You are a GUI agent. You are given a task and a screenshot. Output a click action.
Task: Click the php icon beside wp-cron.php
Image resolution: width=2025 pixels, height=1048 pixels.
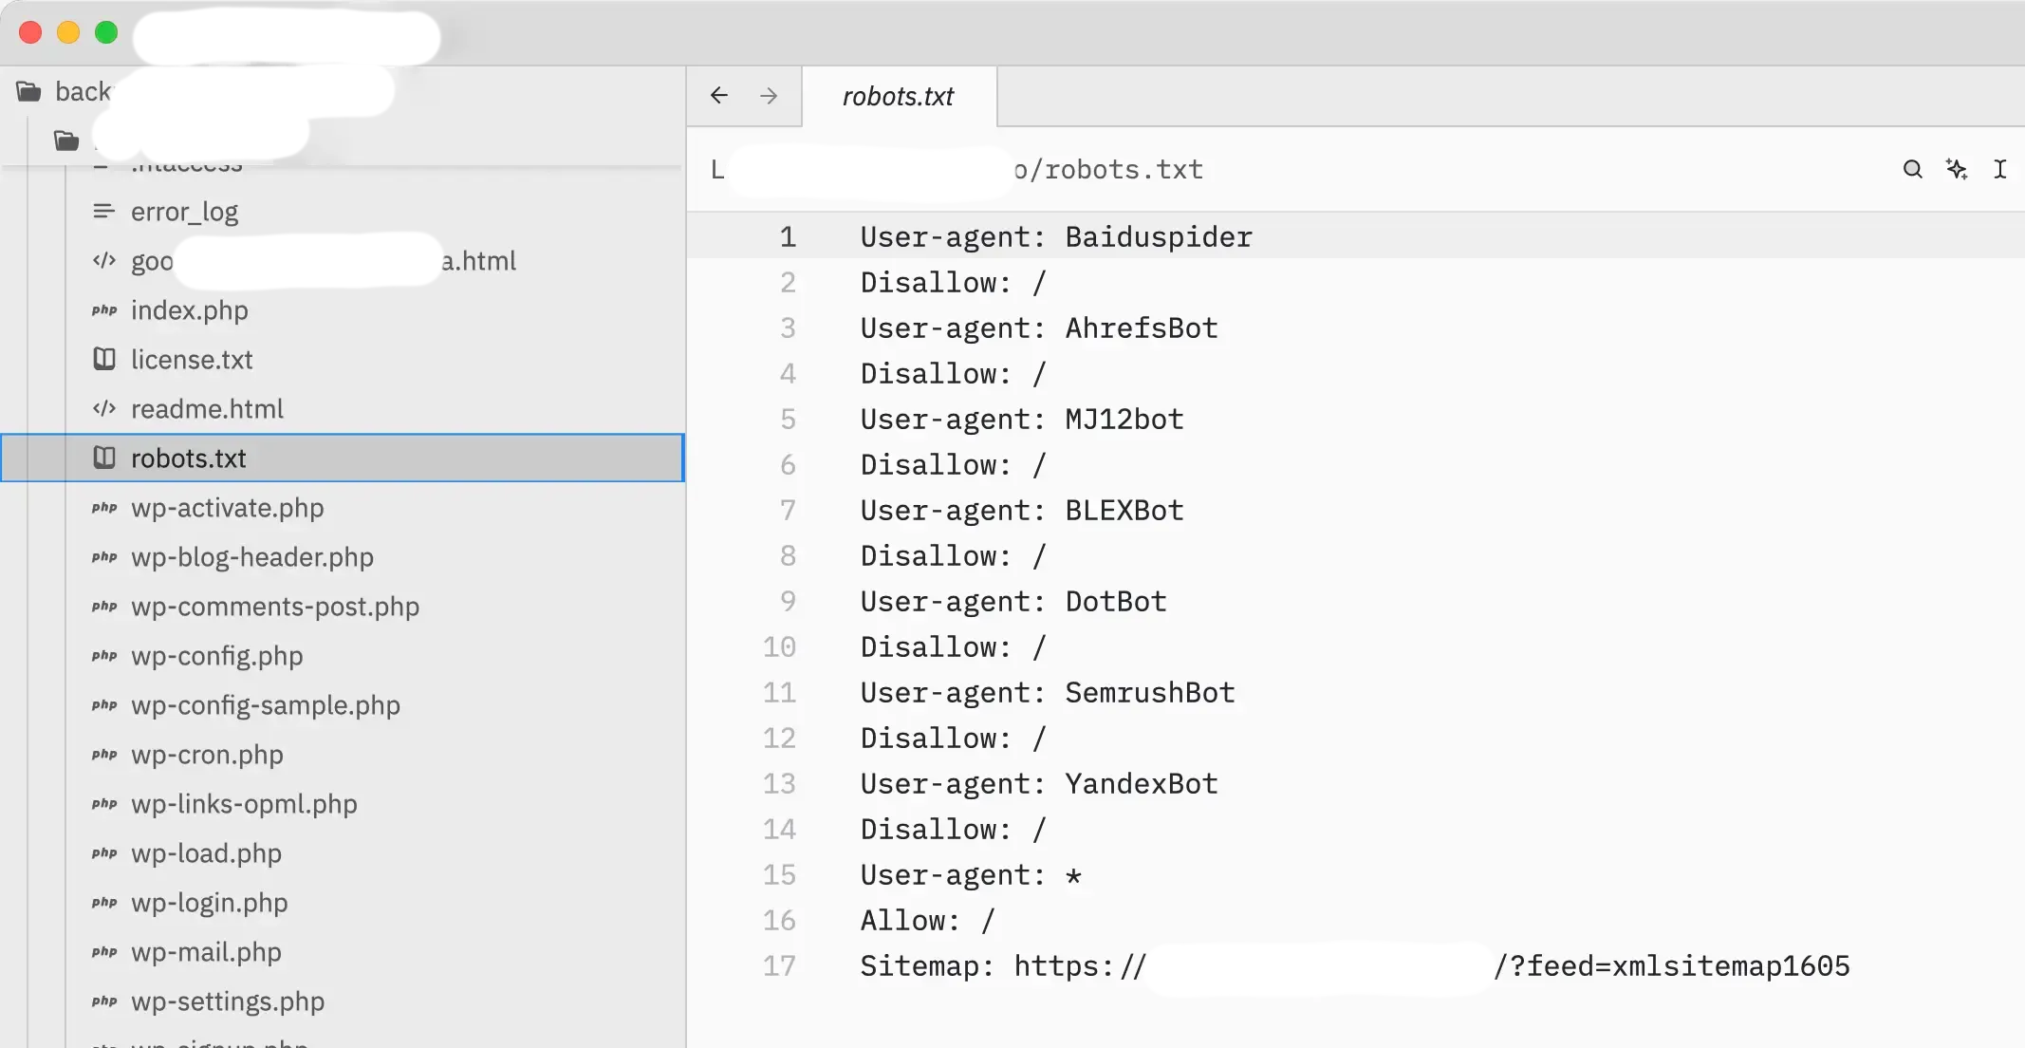click(x=104, y=755)
